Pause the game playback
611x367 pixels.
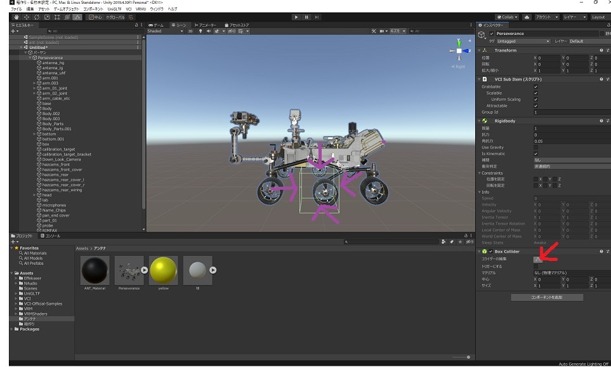[x=306, y=17]
